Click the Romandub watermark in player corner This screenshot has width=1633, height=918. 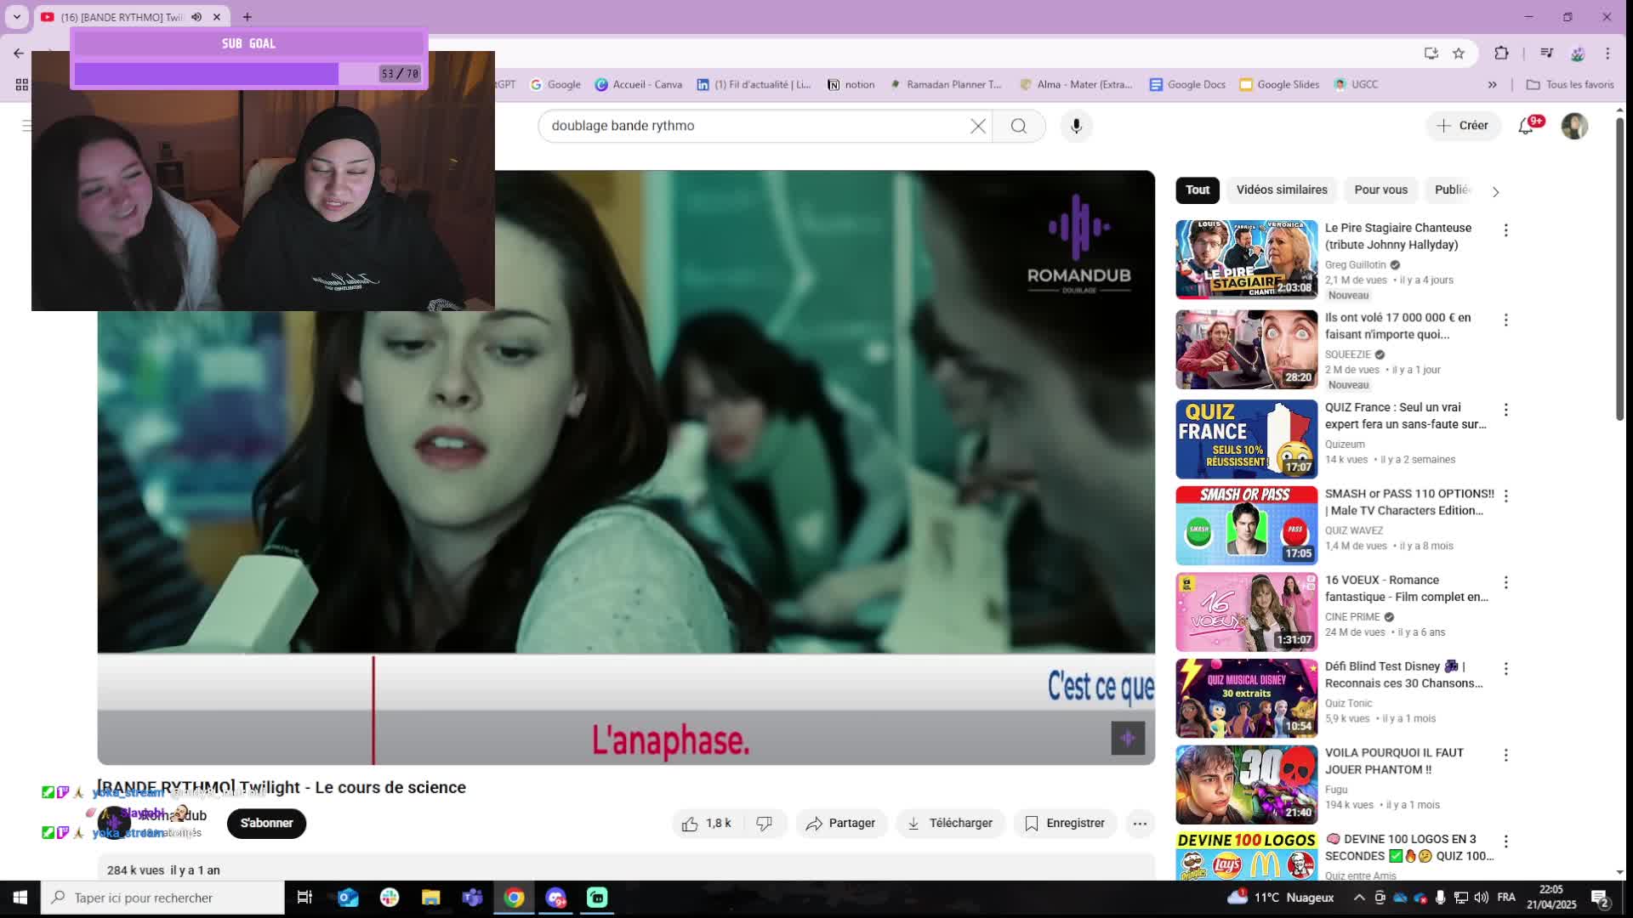point(1128,738)
